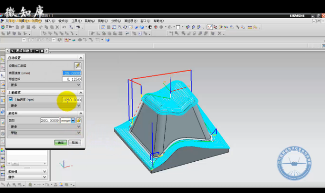Screen dimensions: 325x193
Task: Click the black-and-white contrast circle icon
Action: coord(150,27)
